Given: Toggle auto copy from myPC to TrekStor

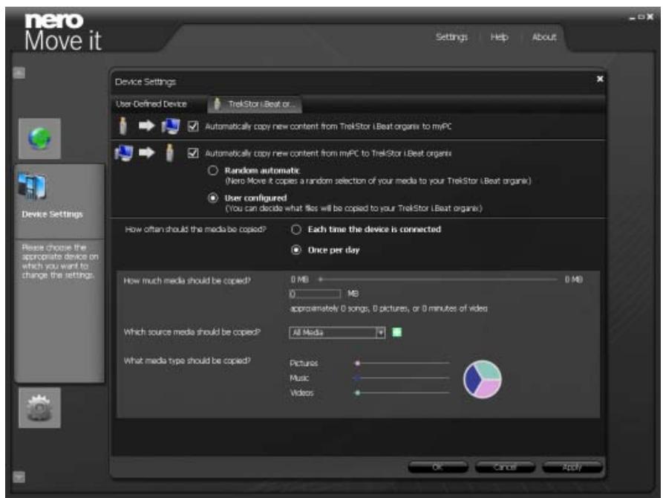Looking at the screenshot, I should pyautogui.click(x=193, y=153).
